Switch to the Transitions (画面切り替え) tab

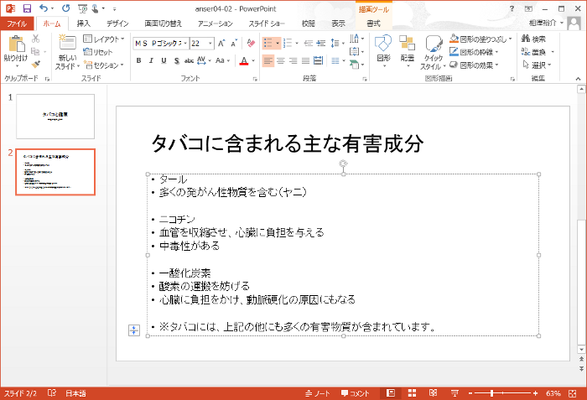point(164,23)
